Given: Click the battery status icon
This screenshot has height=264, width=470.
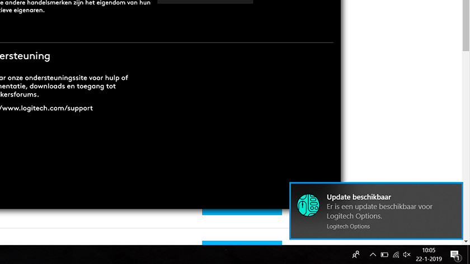Looking at the screenshot, I should tap(384, 255).
